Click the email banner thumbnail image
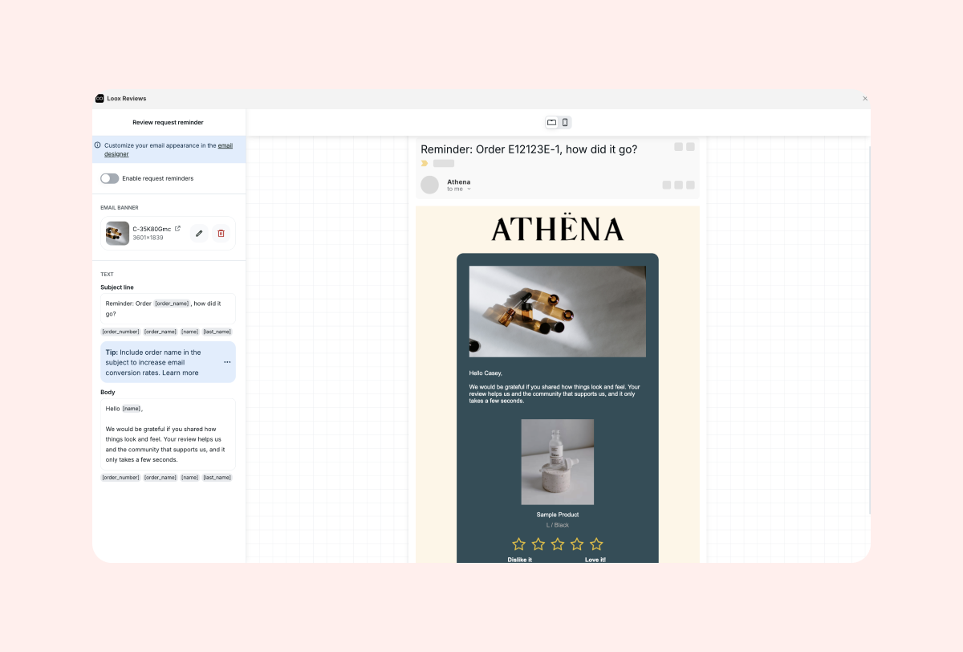 pos(117,234)
